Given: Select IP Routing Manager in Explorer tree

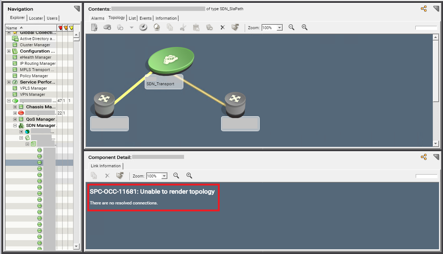Looking at the screenshot, I should coord(37,63).
